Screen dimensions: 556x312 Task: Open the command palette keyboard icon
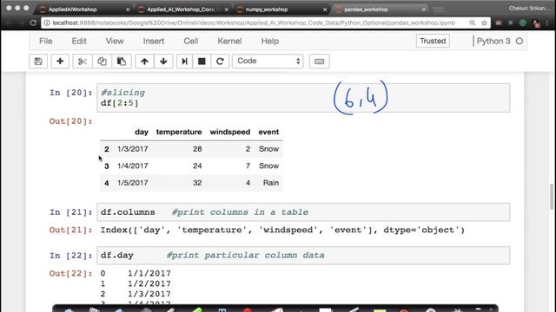[x=319, y=62]
